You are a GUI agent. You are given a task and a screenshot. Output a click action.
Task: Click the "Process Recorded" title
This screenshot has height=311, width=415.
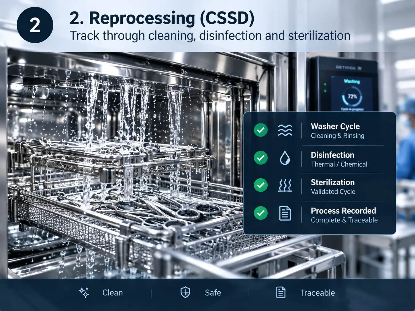pyautogui.click(x=343, y=211)
